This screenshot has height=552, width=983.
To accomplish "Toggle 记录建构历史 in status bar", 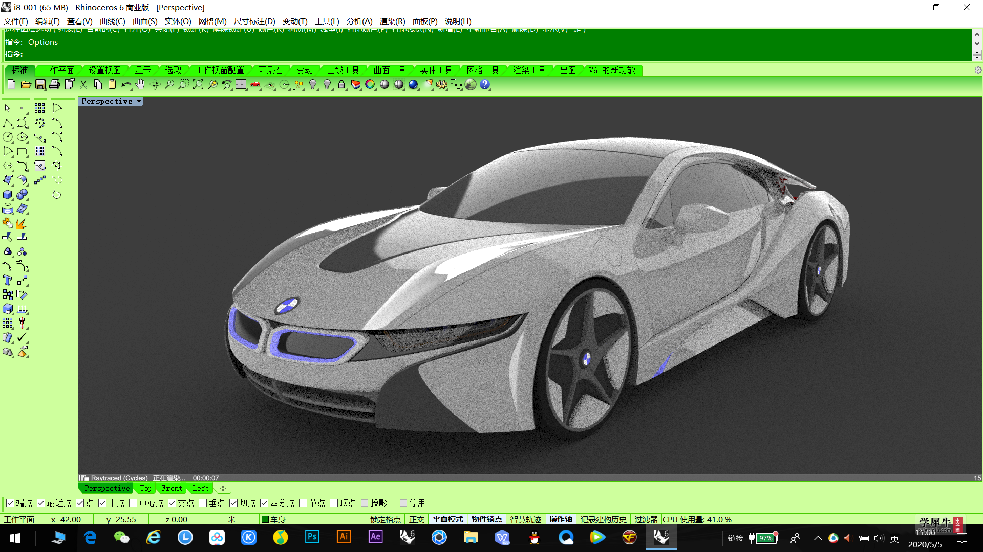I will point(604,519).
